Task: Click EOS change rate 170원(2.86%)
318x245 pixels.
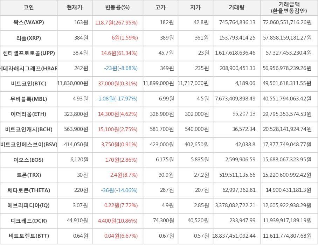Action: [x=122, y=160]
